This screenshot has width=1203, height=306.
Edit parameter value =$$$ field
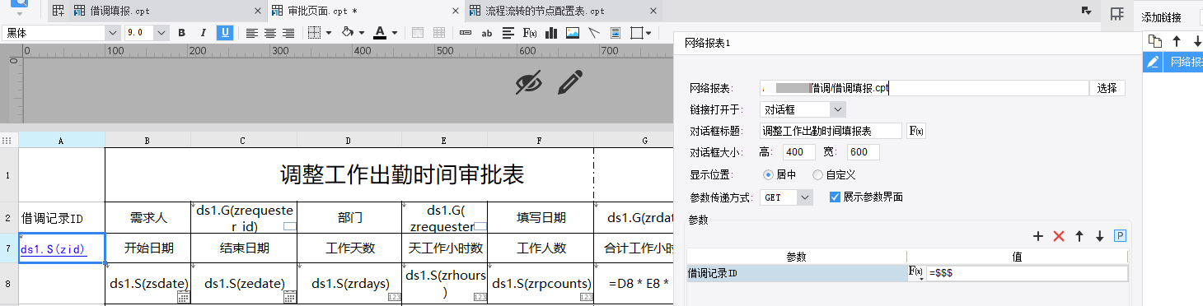tap(1027, 273)
